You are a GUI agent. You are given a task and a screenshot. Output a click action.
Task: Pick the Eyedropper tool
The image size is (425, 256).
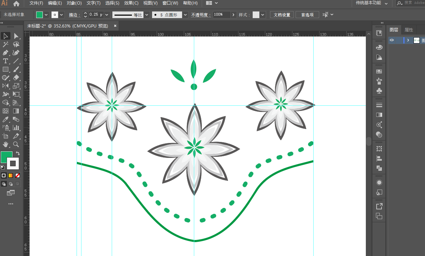click(x=6, y=120)
